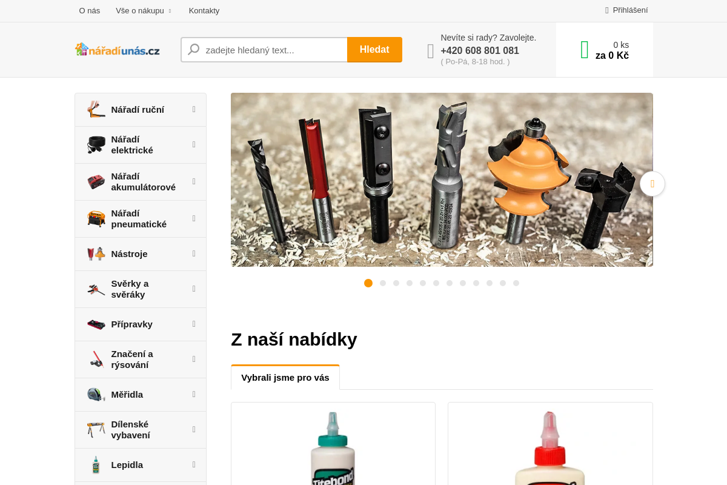Screen dimensions: 727x485
Task: Click the Nářadí elektrické cable icon
Action: pyautogui.click(x=96, y=145)
